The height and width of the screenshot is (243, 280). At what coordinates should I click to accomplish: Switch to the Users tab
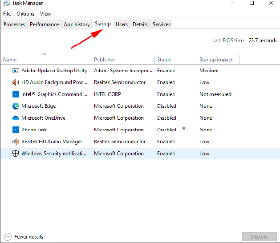point(122,24)
